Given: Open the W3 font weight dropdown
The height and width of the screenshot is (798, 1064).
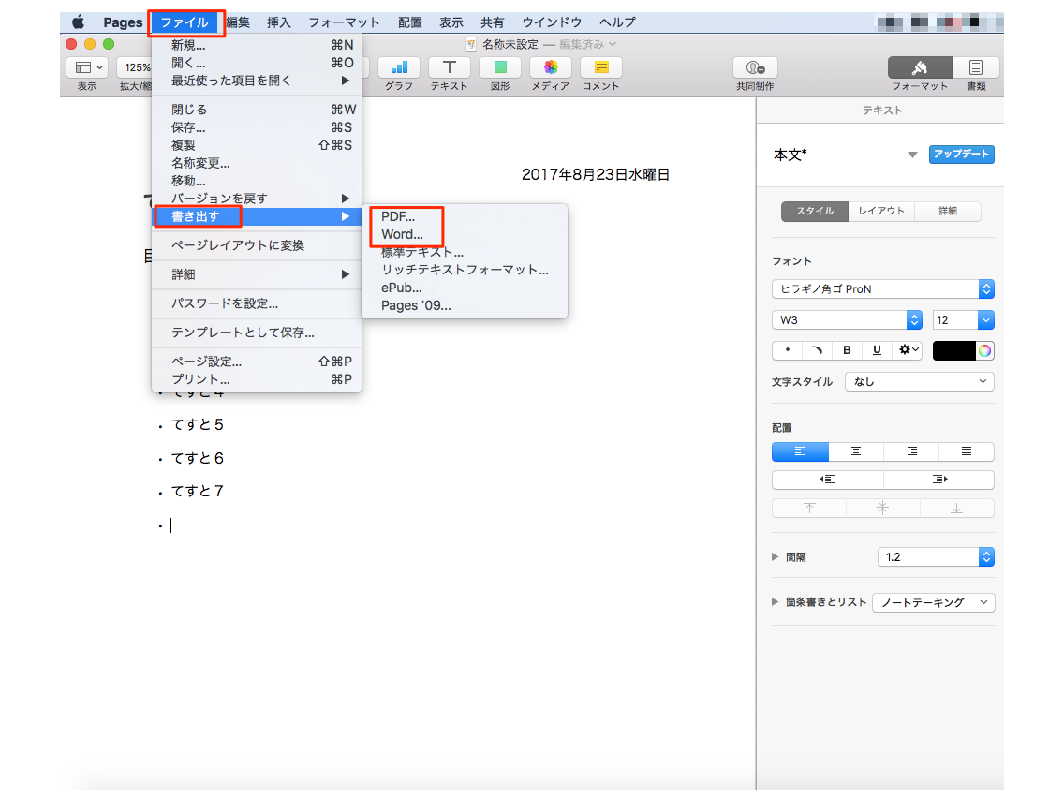Looking at the screenshot, I should 847,319.
